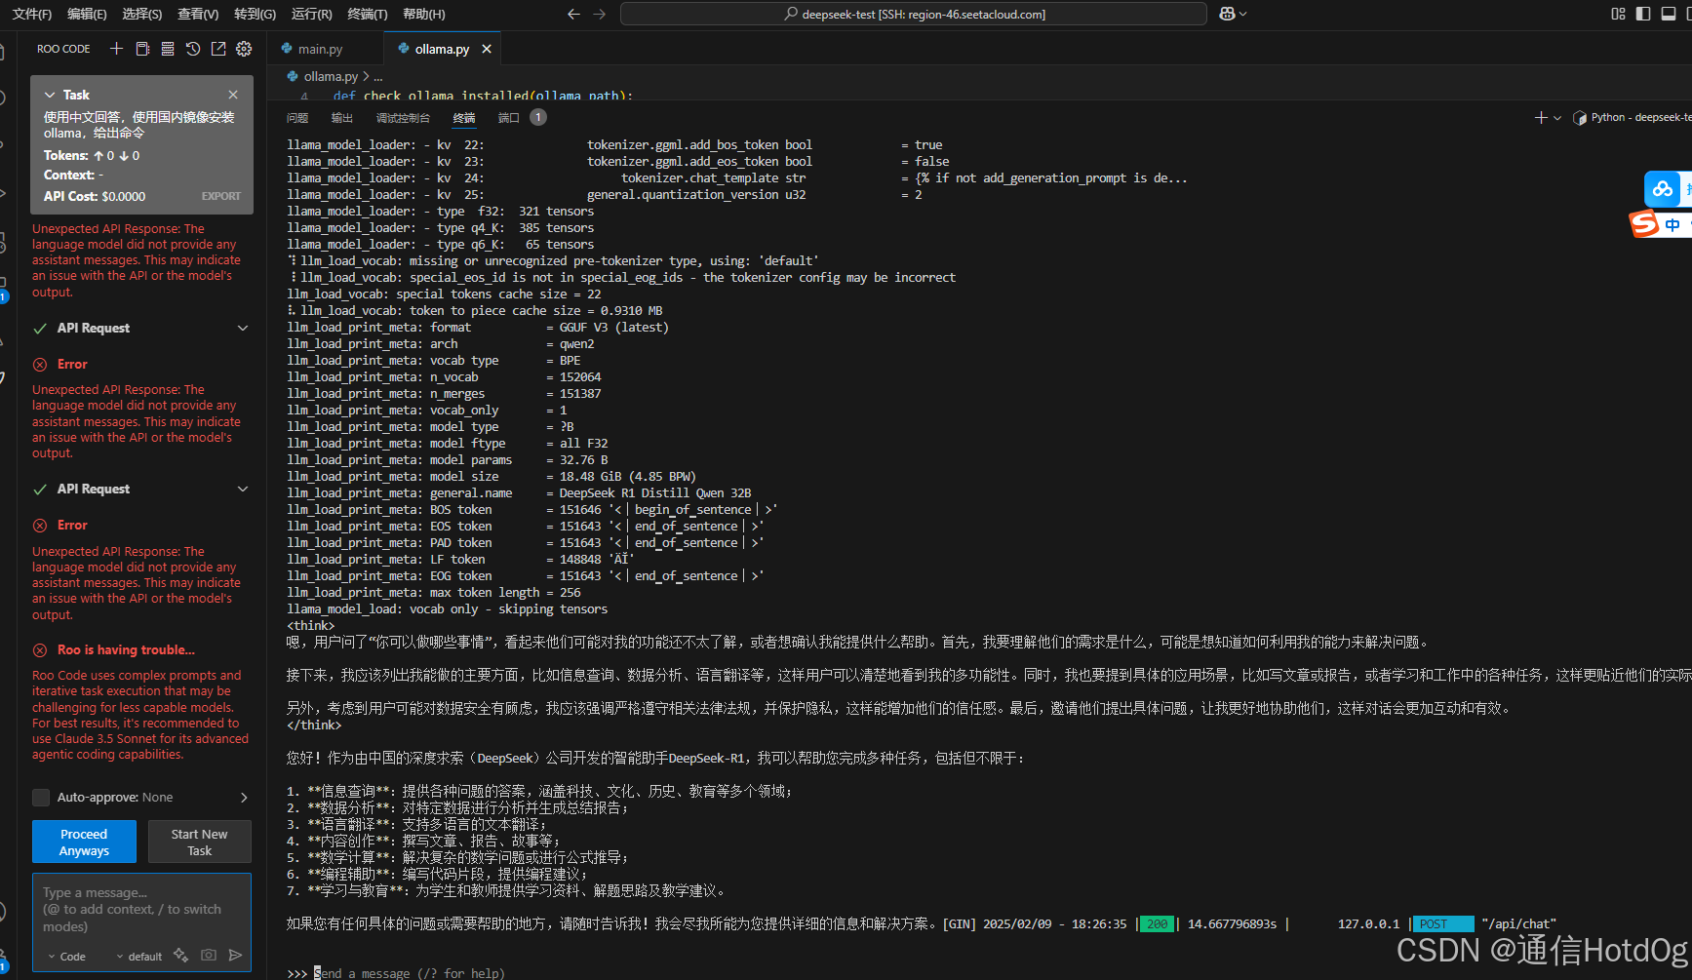Expand Auto-approve options arrow
This screenshot has width=1692, height=980.
[x=244, y=797]
